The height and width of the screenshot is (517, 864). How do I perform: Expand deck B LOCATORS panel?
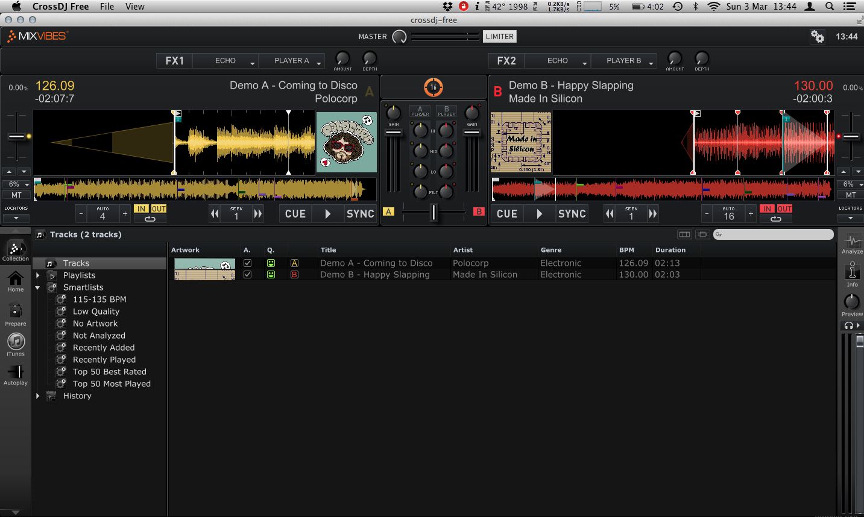pyautogui.click(x=850, y=218)
